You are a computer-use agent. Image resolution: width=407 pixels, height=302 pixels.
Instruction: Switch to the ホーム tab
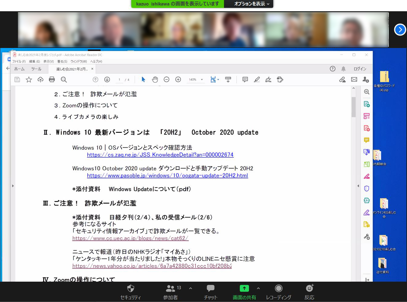coord(19,69)
